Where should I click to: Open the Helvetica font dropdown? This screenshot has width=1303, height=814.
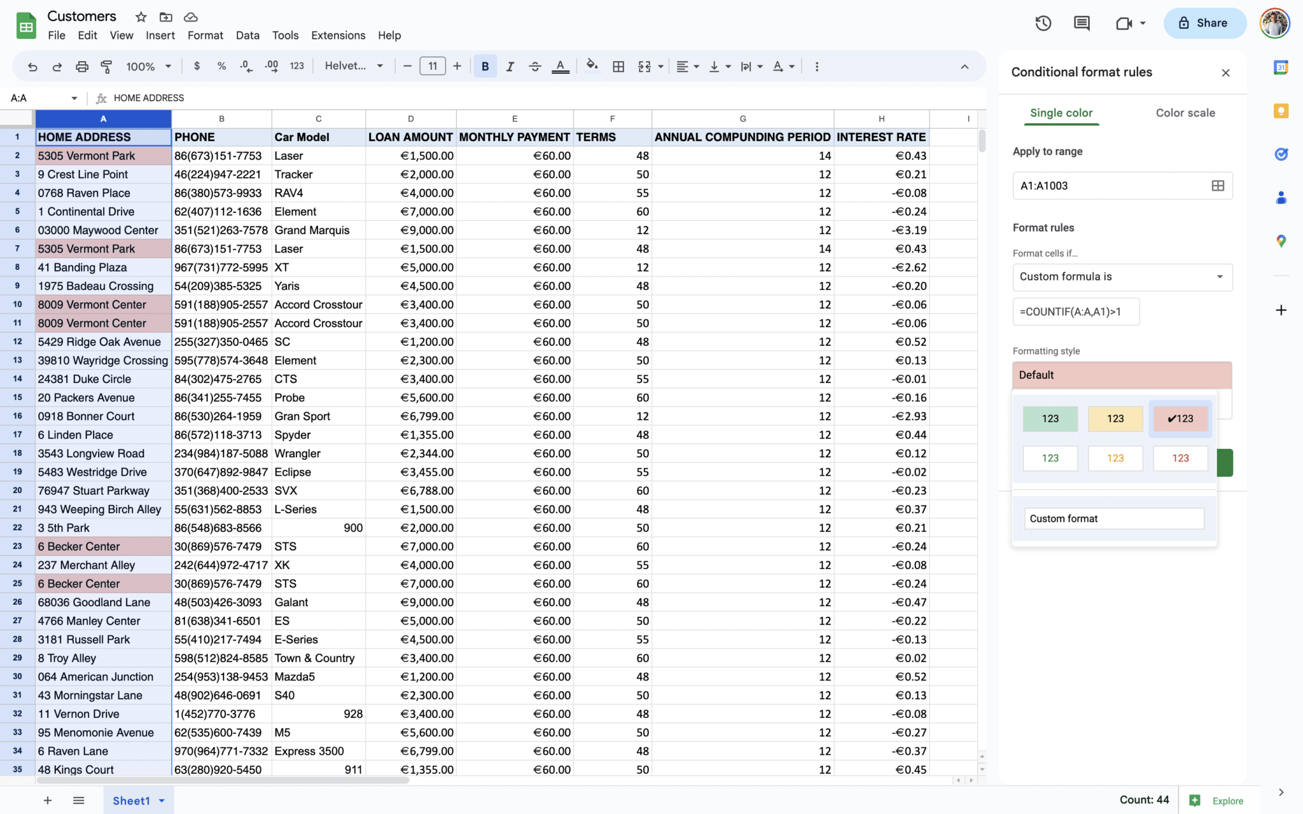[x=354, y=66]
